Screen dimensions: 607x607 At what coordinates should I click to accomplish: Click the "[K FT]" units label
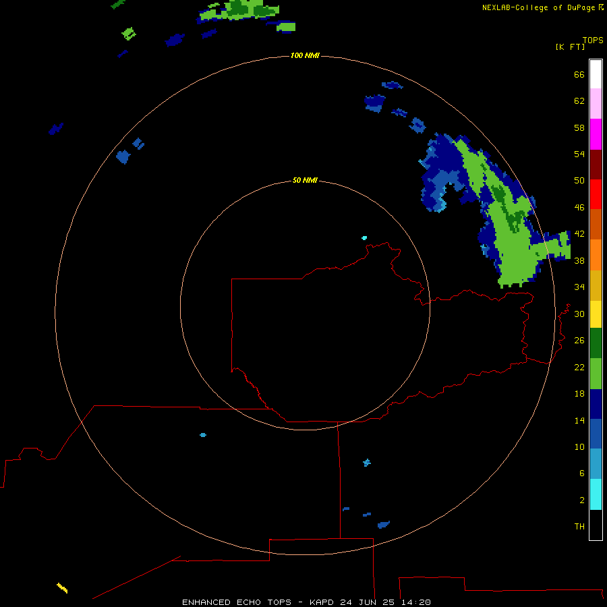click(570, 47)
